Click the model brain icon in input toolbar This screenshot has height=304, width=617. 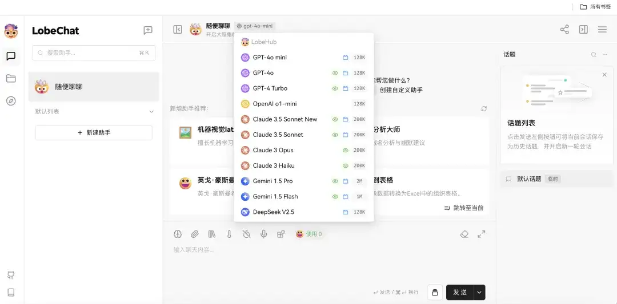178,234
